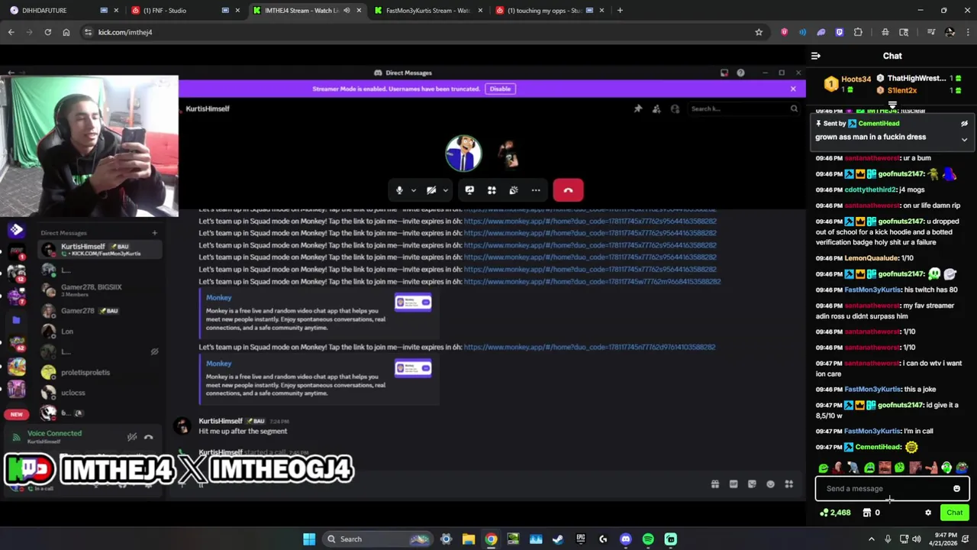Show hidden tray icons chevron

[x=871, y=539]
